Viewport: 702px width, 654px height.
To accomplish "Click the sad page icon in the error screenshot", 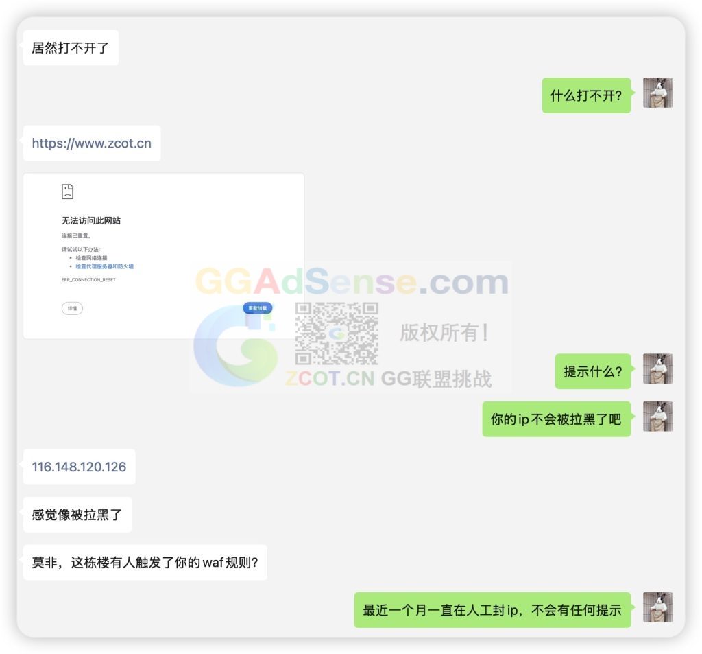I will (67, 191).
